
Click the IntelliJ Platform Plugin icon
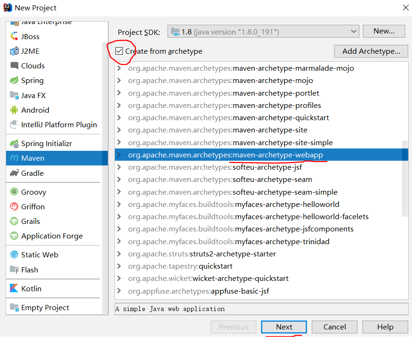click(x=14, y=124)
